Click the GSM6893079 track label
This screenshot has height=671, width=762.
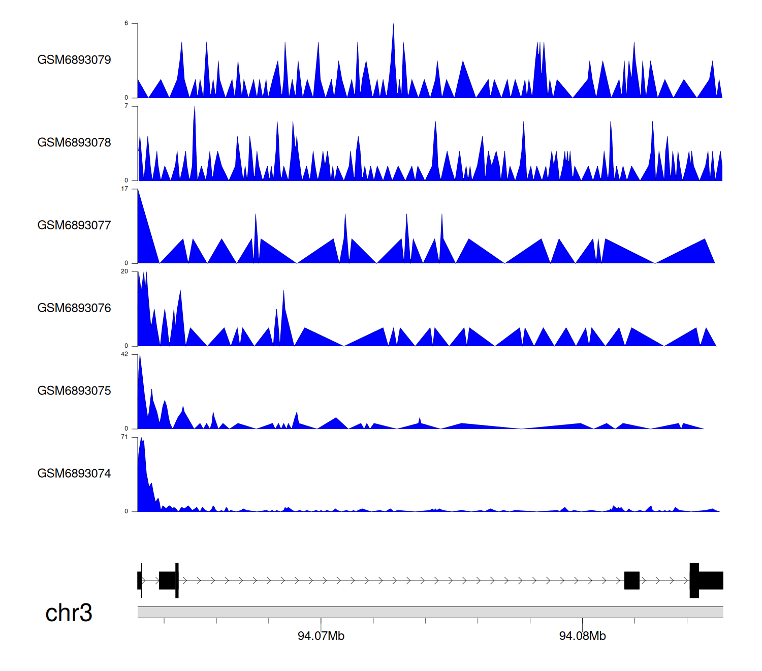(x=74, y=60)
